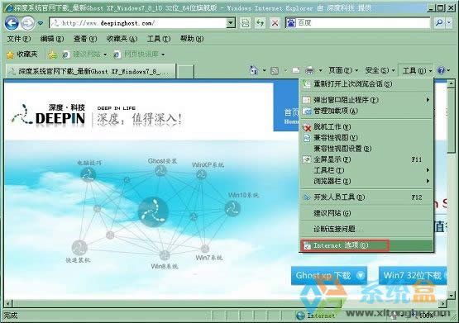The image size is (459, 323).
Task: Select the 深度系统官网下载 browser tab
Action: 91,71
